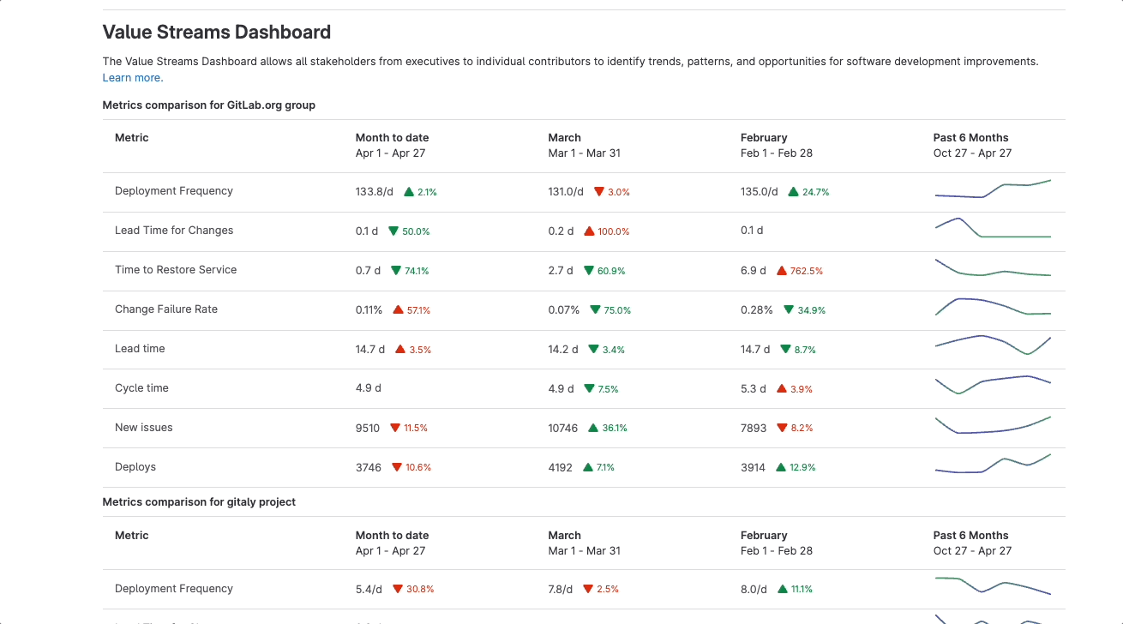The image size is (1123, 624).
Task: Click green down arrow next to 0.7 d
Action: 395,271
